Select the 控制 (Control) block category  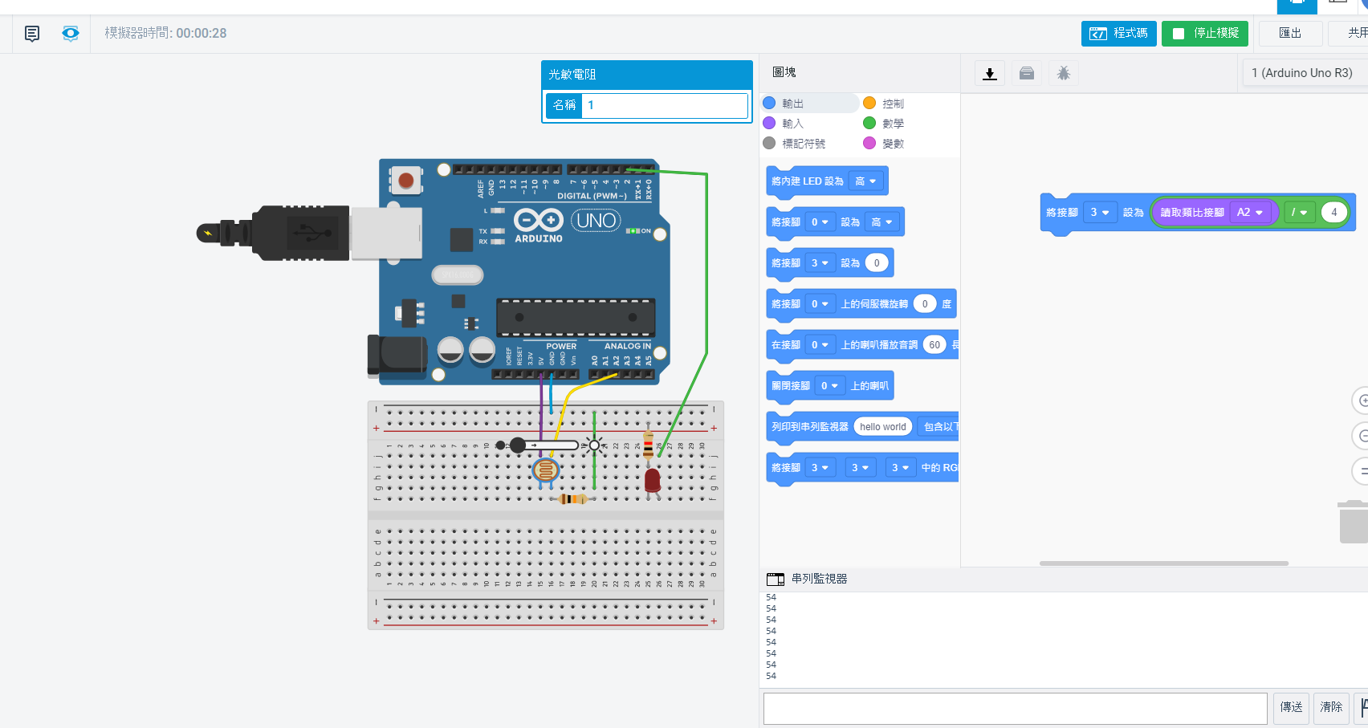point(893,104)
